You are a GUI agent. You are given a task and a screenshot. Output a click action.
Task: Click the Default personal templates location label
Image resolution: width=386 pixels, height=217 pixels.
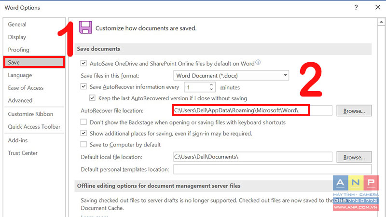pyautogui.click(x=125, y=170)
